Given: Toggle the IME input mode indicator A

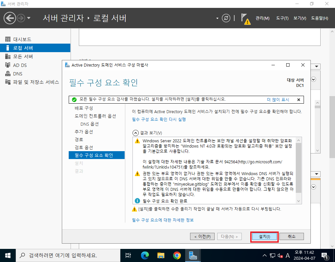Looking at the screenshot, I should 288,255.
